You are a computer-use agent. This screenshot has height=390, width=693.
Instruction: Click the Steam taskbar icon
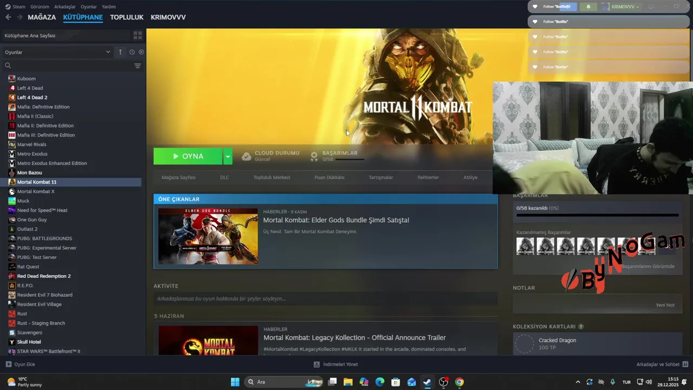[x=427, y=382]
